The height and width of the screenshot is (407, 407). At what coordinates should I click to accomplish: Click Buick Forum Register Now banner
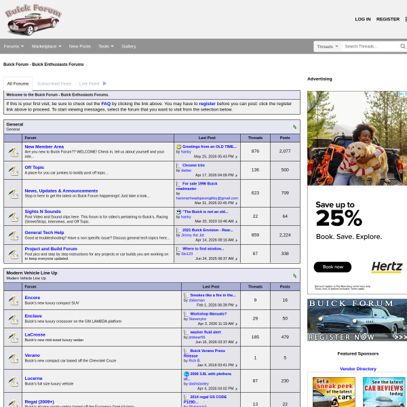pyautogui.click(x=357, y=319)
